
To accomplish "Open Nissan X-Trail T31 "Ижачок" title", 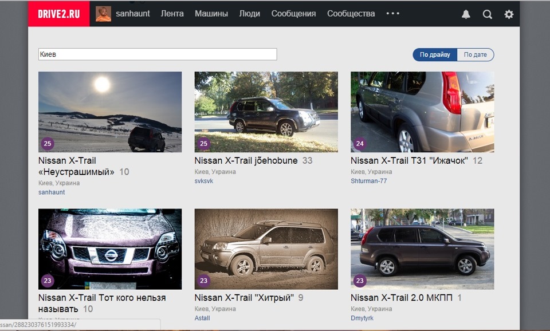I will click(x=409, y=160).
